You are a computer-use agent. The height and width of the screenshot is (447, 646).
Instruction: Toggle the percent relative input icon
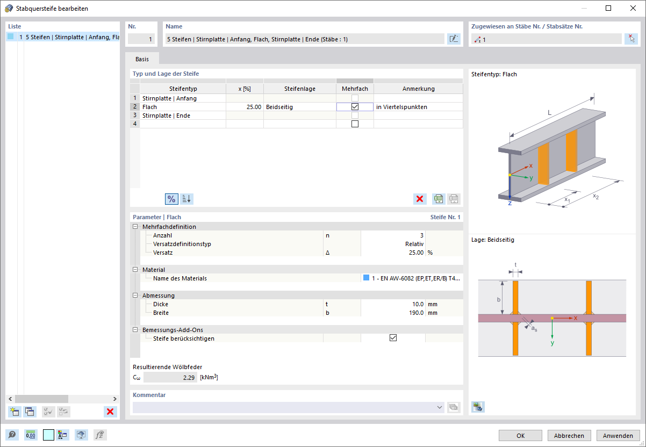171,199
